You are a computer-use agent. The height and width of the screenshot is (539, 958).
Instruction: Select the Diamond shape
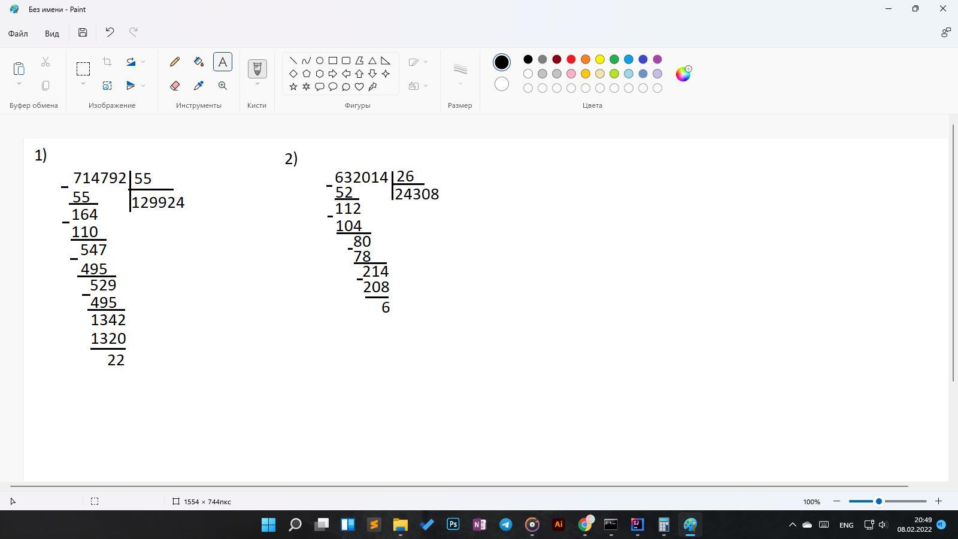(x=293, y=74)
